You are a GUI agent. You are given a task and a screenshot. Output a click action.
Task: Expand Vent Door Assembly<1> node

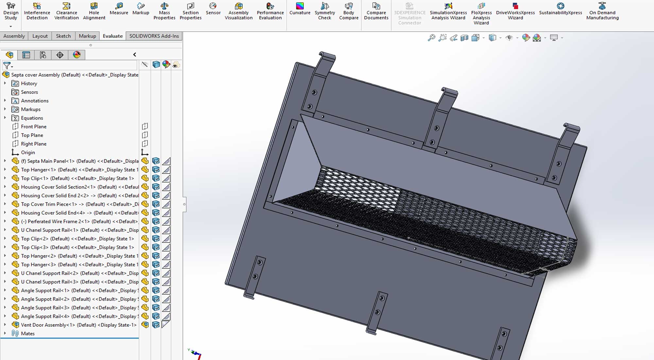tap(5, 325)
